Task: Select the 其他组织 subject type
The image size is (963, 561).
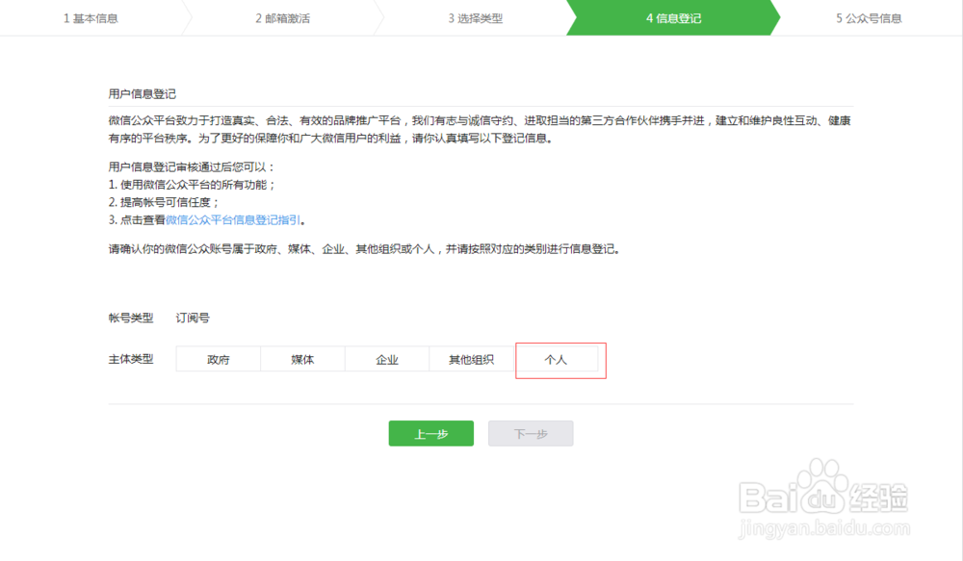Action: coord(471,360)
